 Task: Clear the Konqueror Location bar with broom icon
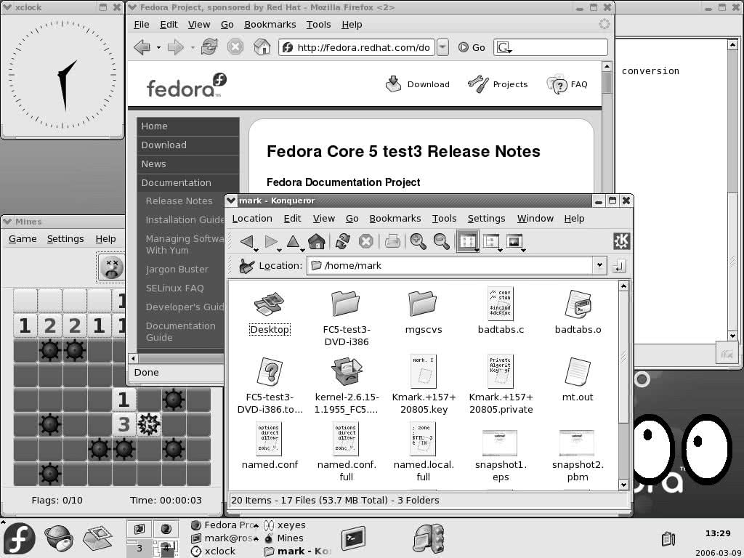click(x=246, y=266)
